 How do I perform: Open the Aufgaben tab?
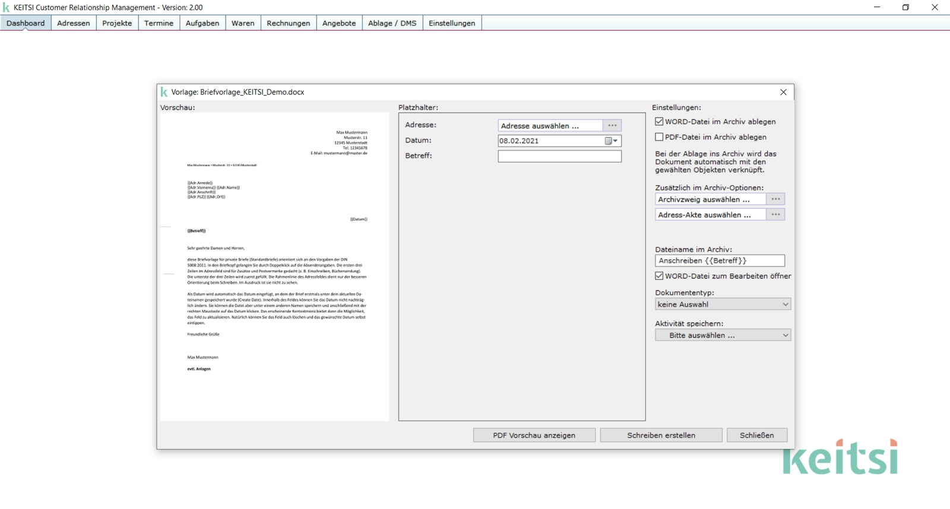click(202, 23)
